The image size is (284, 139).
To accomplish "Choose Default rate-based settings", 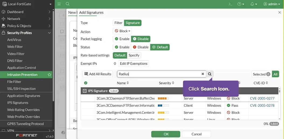I will point(120,55).
